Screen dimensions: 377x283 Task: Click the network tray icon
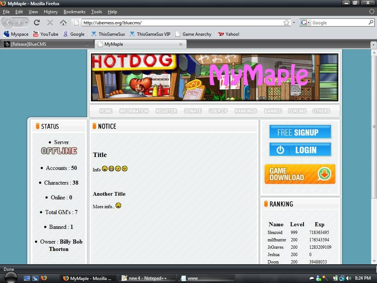click(342, 278)
